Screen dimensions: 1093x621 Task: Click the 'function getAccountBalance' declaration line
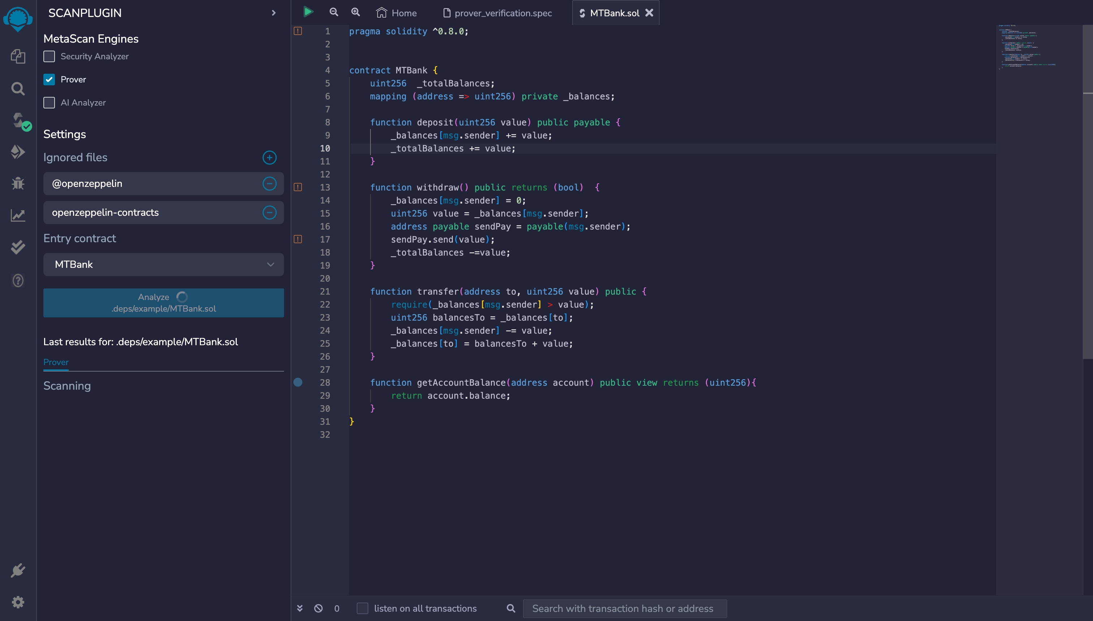tap(563, 382)
